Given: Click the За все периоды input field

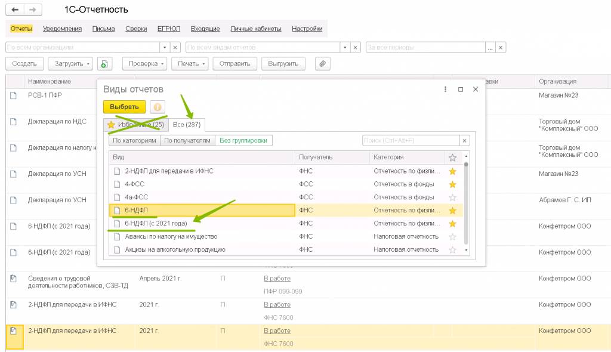Looking at the screenshot, I should click(425, 48).
